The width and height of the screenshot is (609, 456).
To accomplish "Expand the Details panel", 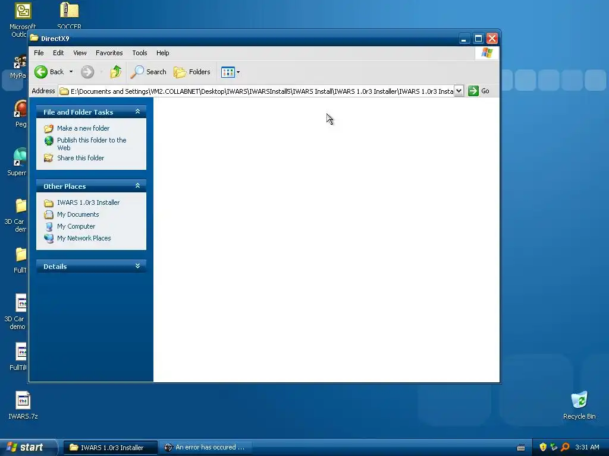I will [x=137, y=266].
